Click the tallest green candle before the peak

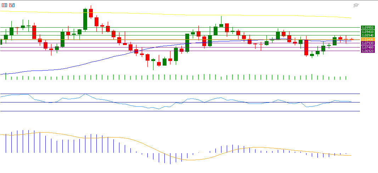[85, 19]
